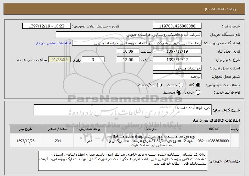This screenshot has width=249, height=176.
Task: Click the item name cell لوله فولادی مانسمان
Action: (151, 141)
